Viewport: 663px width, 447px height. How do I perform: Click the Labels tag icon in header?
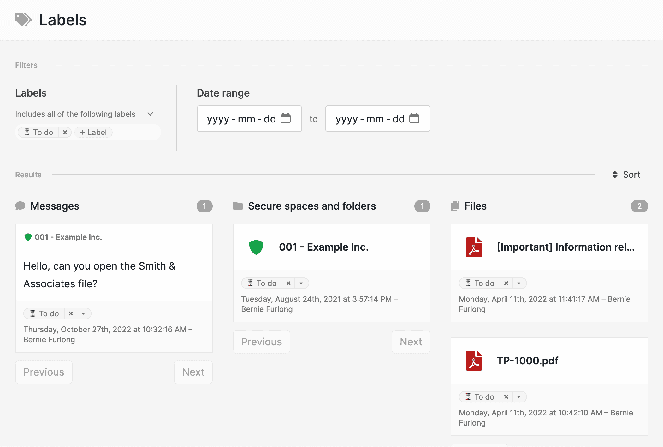tap(23, 20)
